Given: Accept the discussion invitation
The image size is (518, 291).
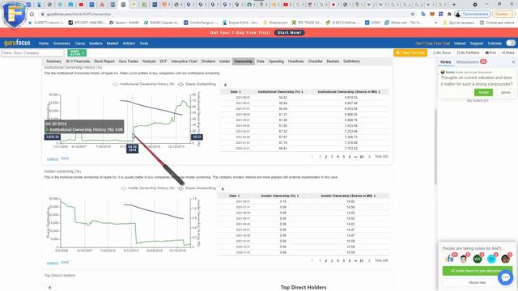Looking at the screenshot, I should point(483,92).
